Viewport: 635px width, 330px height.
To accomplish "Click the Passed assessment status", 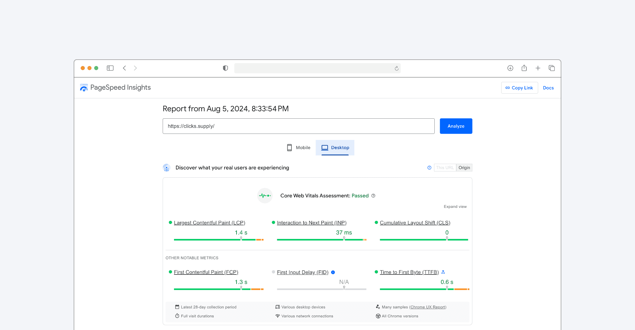I will point(360,196).
